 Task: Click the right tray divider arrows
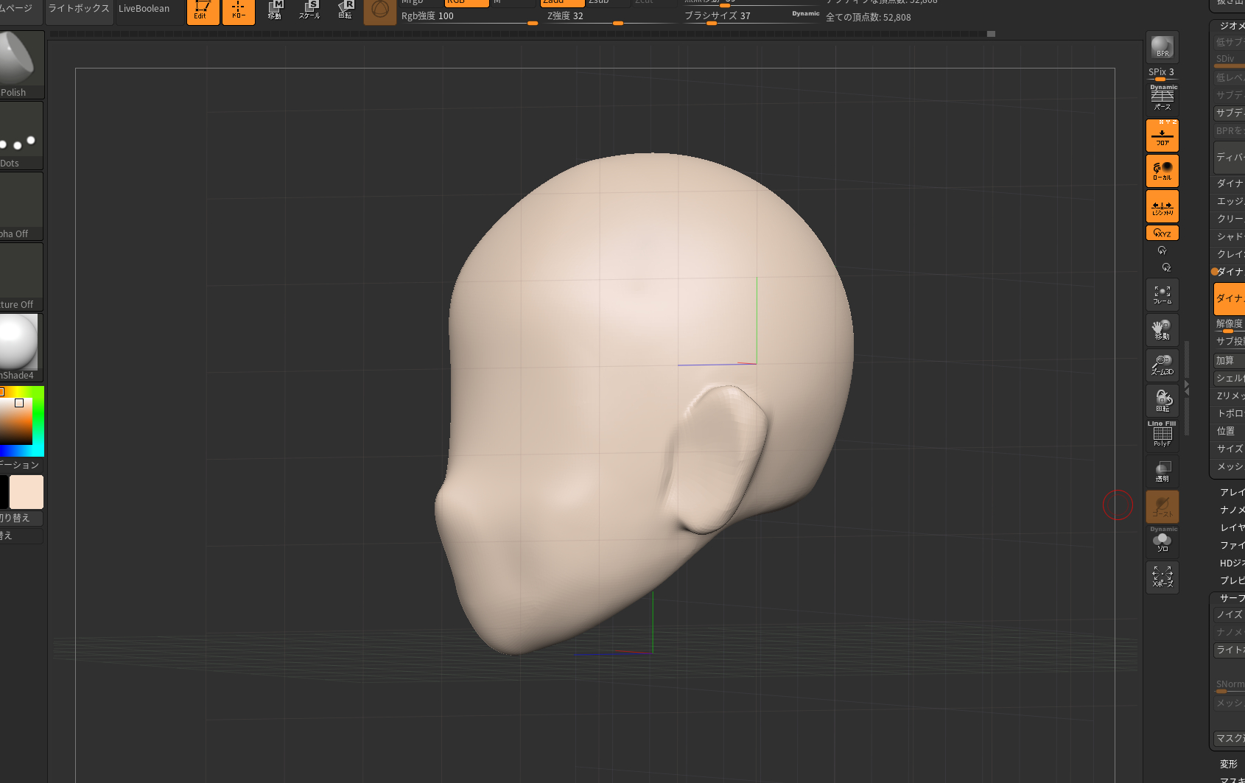pos(1186,388)
